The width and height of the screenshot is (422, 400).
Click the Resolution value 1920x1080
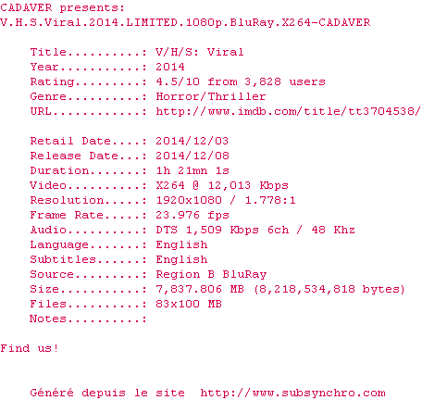pyautogui.click(x=189, y=200)
